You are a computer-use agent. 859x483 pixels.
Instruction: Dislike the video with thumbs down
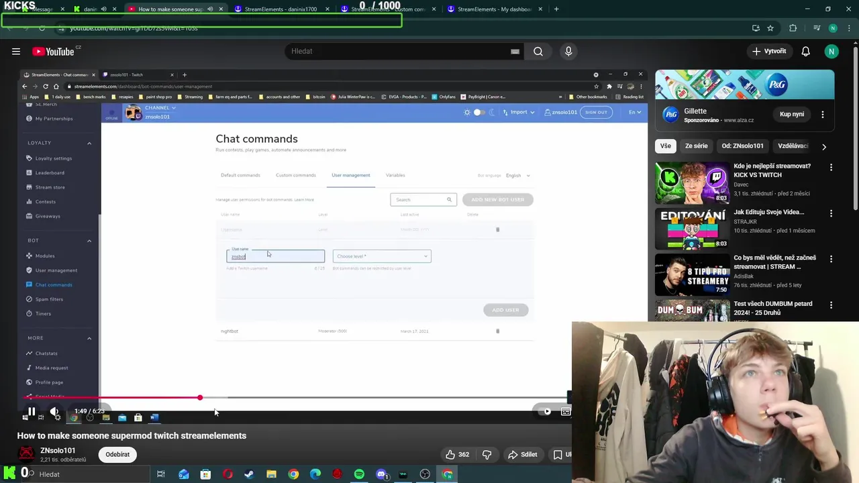[487, 454]
